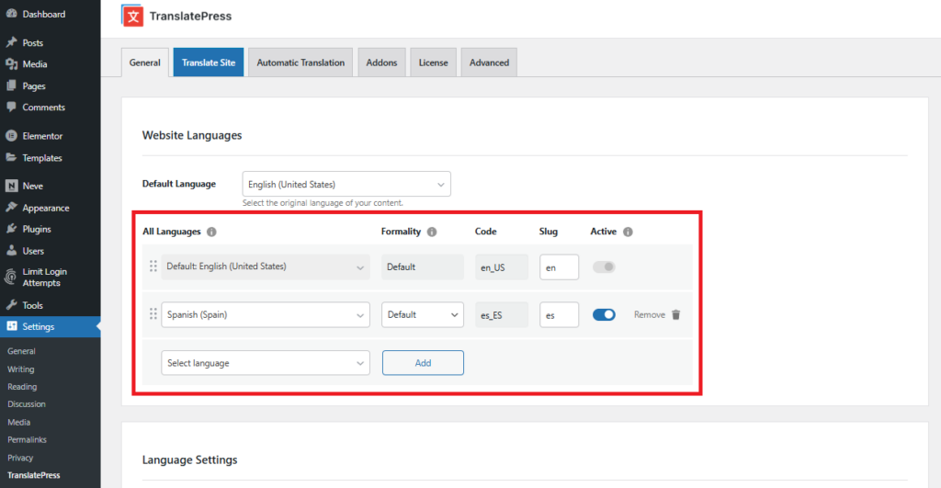
Task: Click the Settings icon in sidebar
Action: click(x=11, y=326)
